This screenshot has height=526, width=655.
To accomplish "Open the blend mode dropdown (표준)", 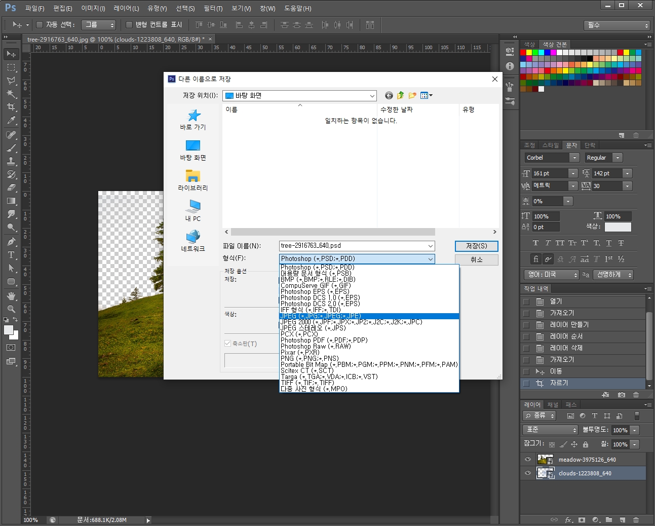I will (x=550, y=430).
